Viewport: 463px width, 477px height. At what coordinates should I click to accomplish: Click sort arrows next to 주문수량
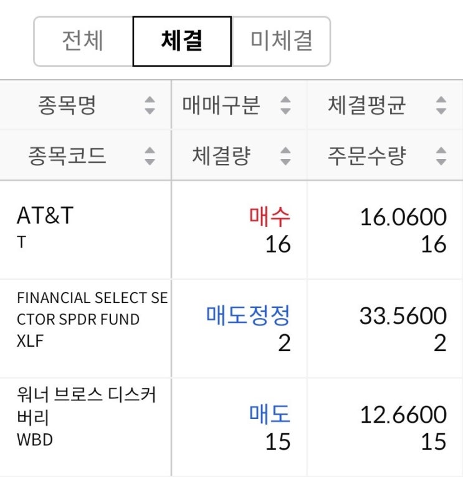441,155
